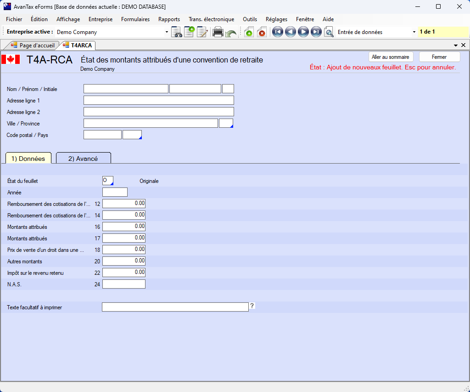Click the magnifier search slip icon
470x392 pixels.
329,32
